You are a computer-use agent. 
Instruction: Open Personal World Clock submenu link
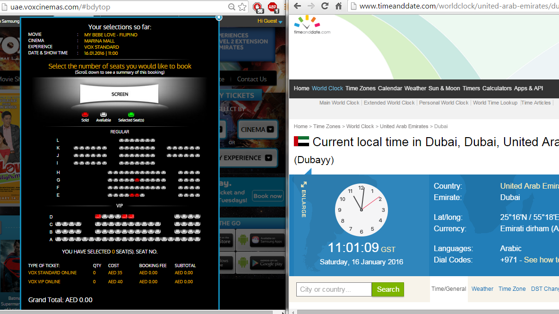coord(444,103)
